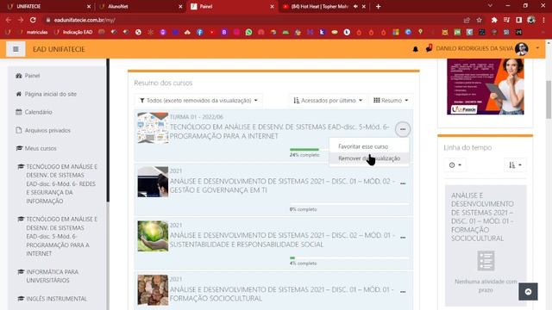
Task: Open the WhatsApp bookmark icon
Action: [x=249, y=33]
